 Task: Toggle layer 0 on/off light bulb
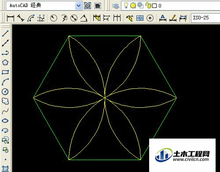126,6
